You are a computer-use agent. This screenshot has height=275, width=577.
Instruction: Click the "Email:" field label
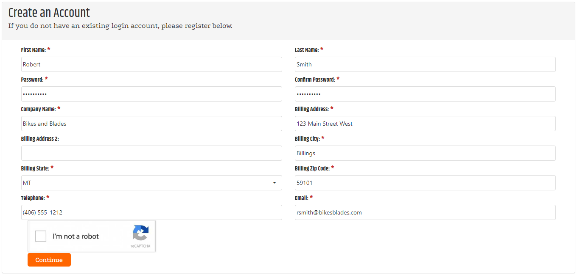tap(302, 198)
